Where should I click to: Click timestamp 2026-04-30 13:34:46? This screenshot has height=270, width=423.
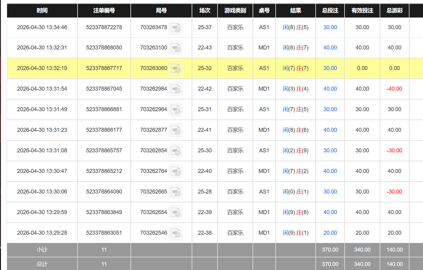(x=42, y=27)
